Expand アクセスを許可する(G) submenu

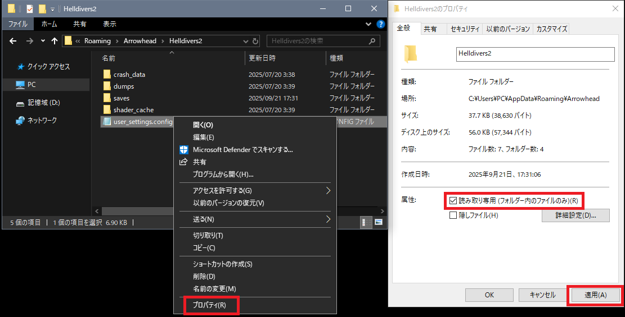point(255,191)
